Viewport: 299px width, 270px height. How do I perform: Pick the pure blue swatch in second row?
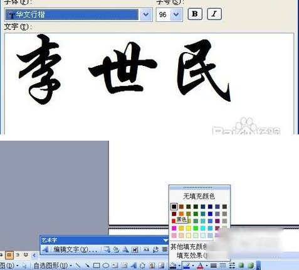click(210, 214)
